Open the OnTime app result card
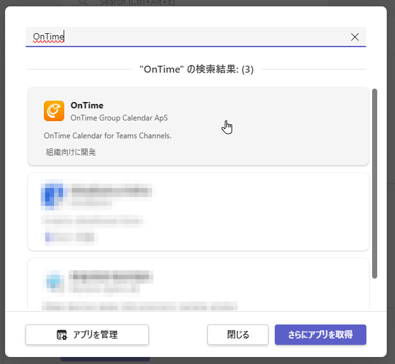The height and width of the screenshot is (364, 395). (198, 126)
